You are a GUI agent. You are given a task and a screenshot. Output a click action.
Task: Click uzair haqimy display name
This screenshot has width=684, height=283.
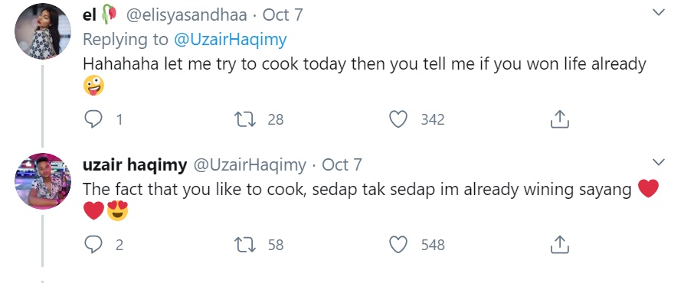pyautogui.click(x=135, y=165)
